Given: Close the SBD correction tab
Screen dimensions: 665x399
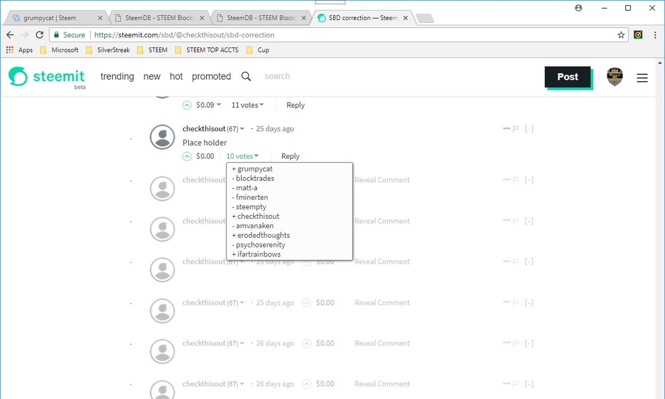Looking at the screenshot, I should pyautogui.click(x=406, y=18).
